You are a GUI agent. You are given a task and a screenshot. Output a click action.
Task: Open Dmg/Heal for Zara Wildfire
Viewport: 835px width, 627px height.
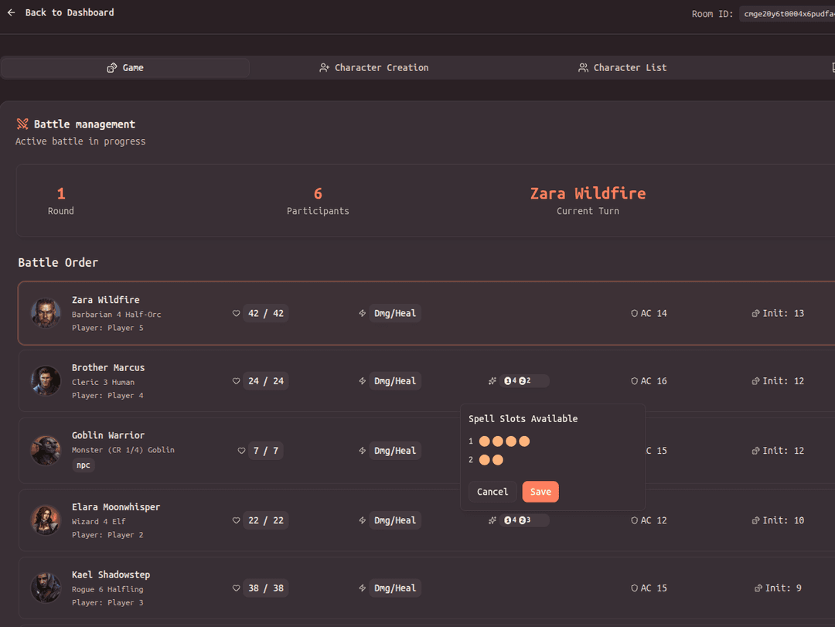point(395,313)
